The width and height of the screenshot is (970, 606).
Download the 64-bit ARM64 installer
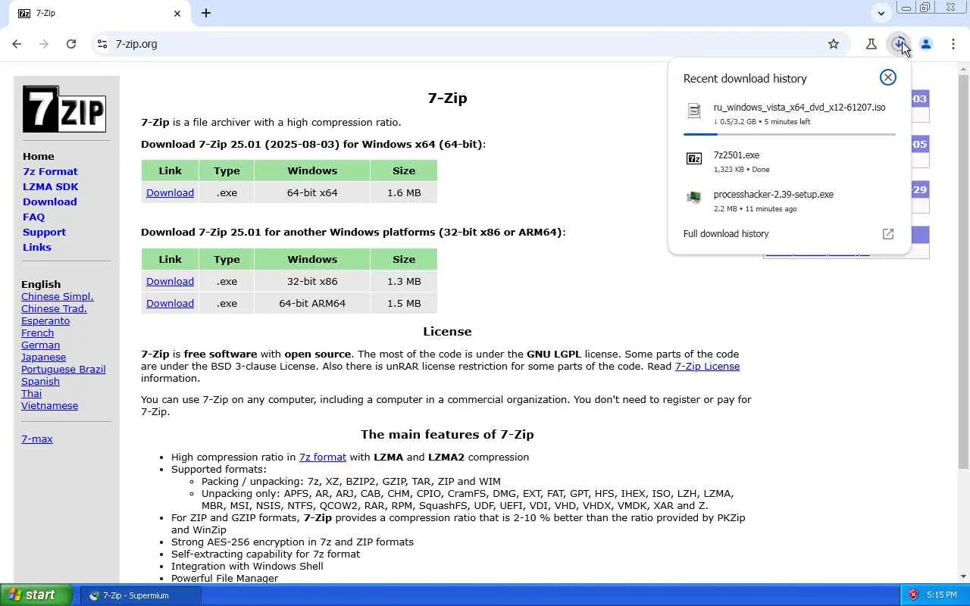click(x=170, y=303)
